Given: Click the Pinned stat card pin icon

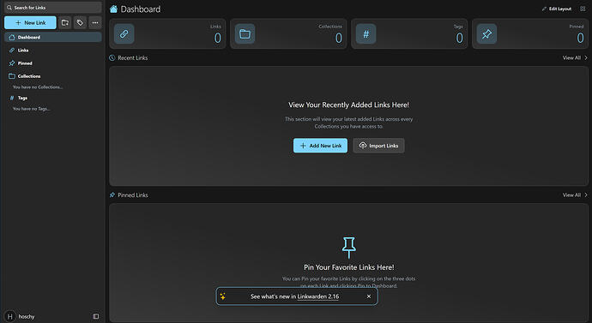Looking at the screenshot, I should pos(486,34).
